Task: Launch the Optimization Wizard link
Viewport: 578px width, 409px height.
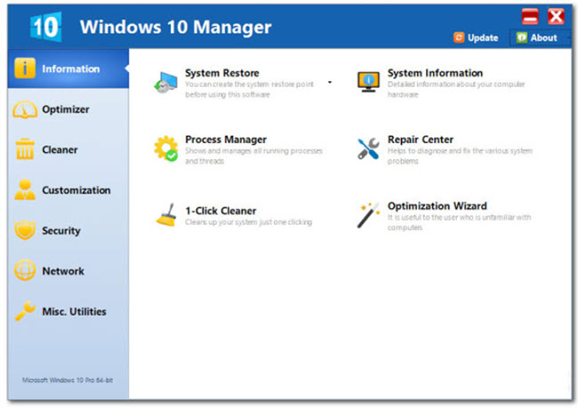Action: (437, 206)
